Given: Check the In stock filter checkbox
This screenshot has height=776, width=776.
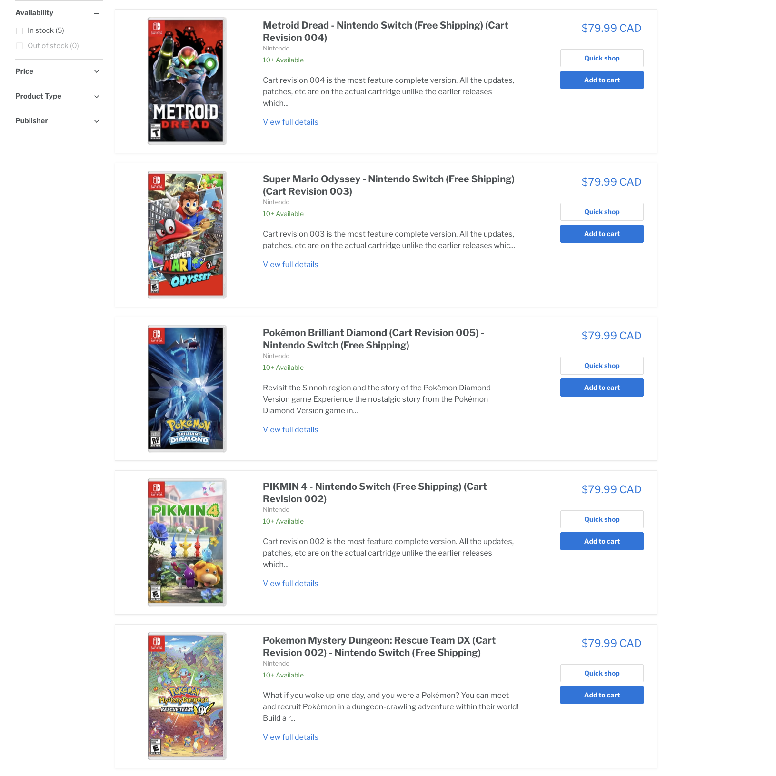Looking at the screenshot, I should click(x=20, y=31).
